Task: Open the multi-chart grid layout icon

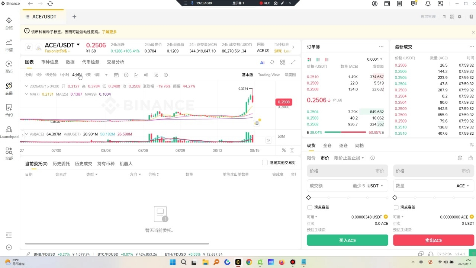Action: [x=283, y=62]
